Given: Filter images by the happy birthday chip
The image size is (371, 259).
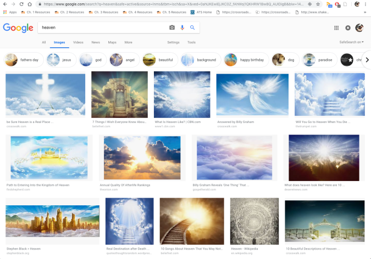Looking at the screenshot, I should [246, 60].
